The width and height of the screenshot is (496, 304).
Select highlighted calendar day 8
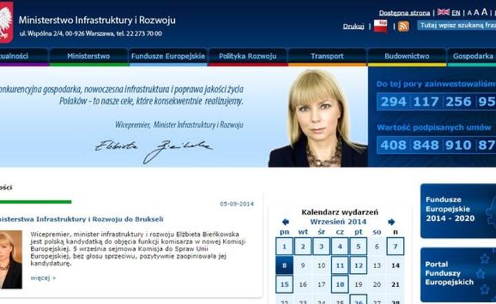pyautogui.click(x=284, y=265)
